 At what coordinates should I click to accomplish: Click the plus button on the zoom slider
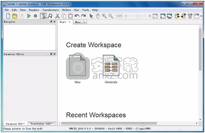coord(150,16)
